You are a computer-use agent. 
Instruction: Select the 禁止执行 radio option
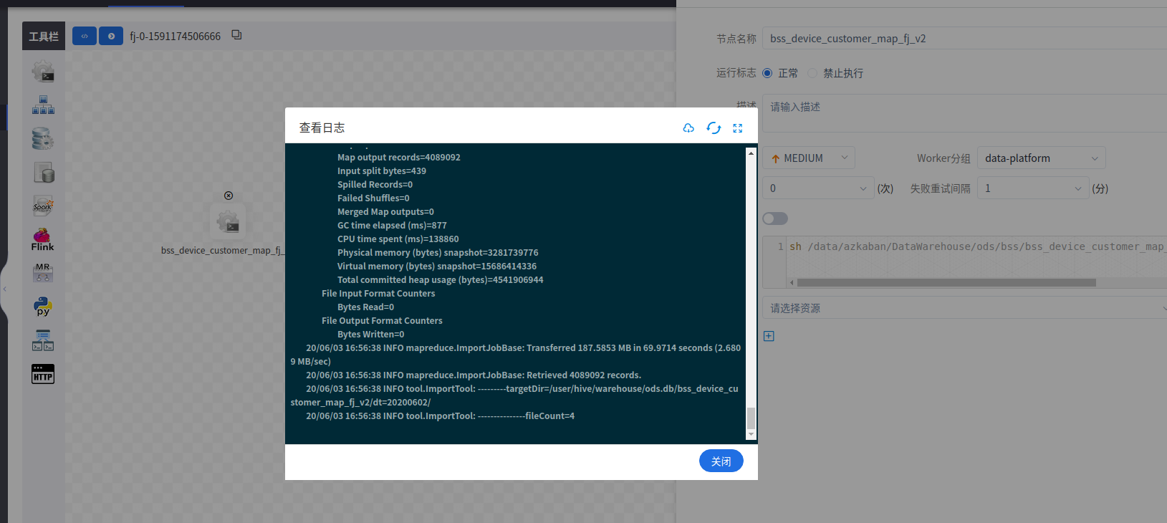click(x=812, y=73)
